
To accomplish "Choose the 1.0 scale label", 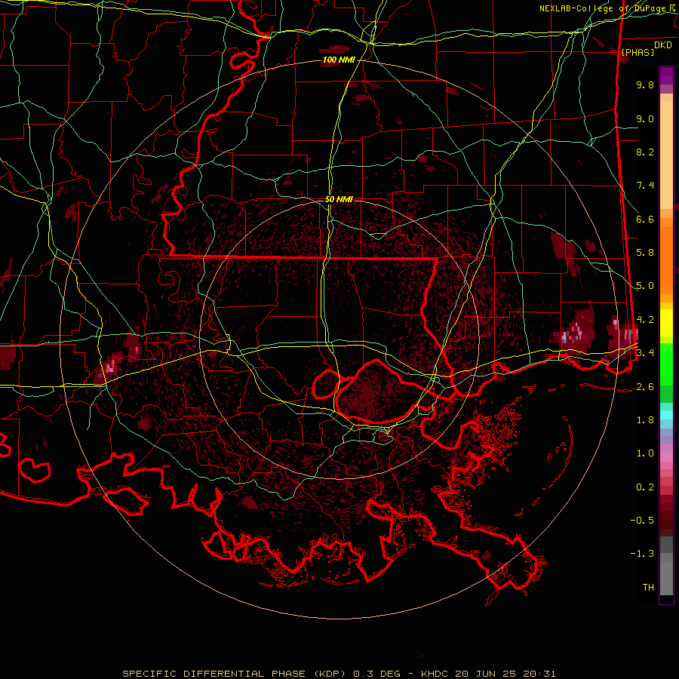I will click(645, 453).
